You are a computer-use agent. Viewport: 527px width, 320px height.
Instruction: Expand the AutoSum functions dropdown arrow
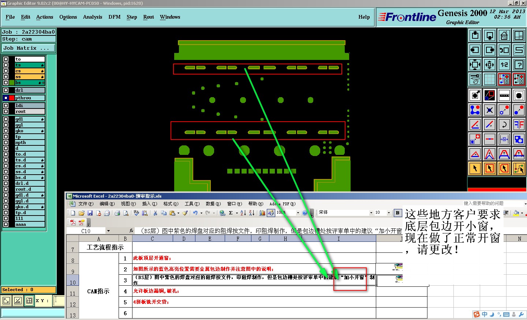tap(236, 213)
